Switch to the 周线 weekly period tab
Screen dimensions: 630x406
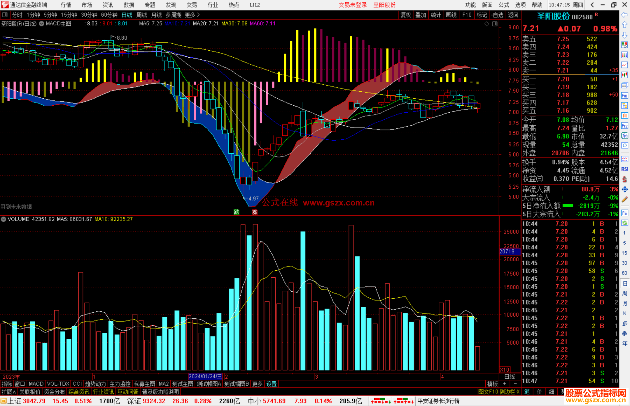[x=142, y=15]
